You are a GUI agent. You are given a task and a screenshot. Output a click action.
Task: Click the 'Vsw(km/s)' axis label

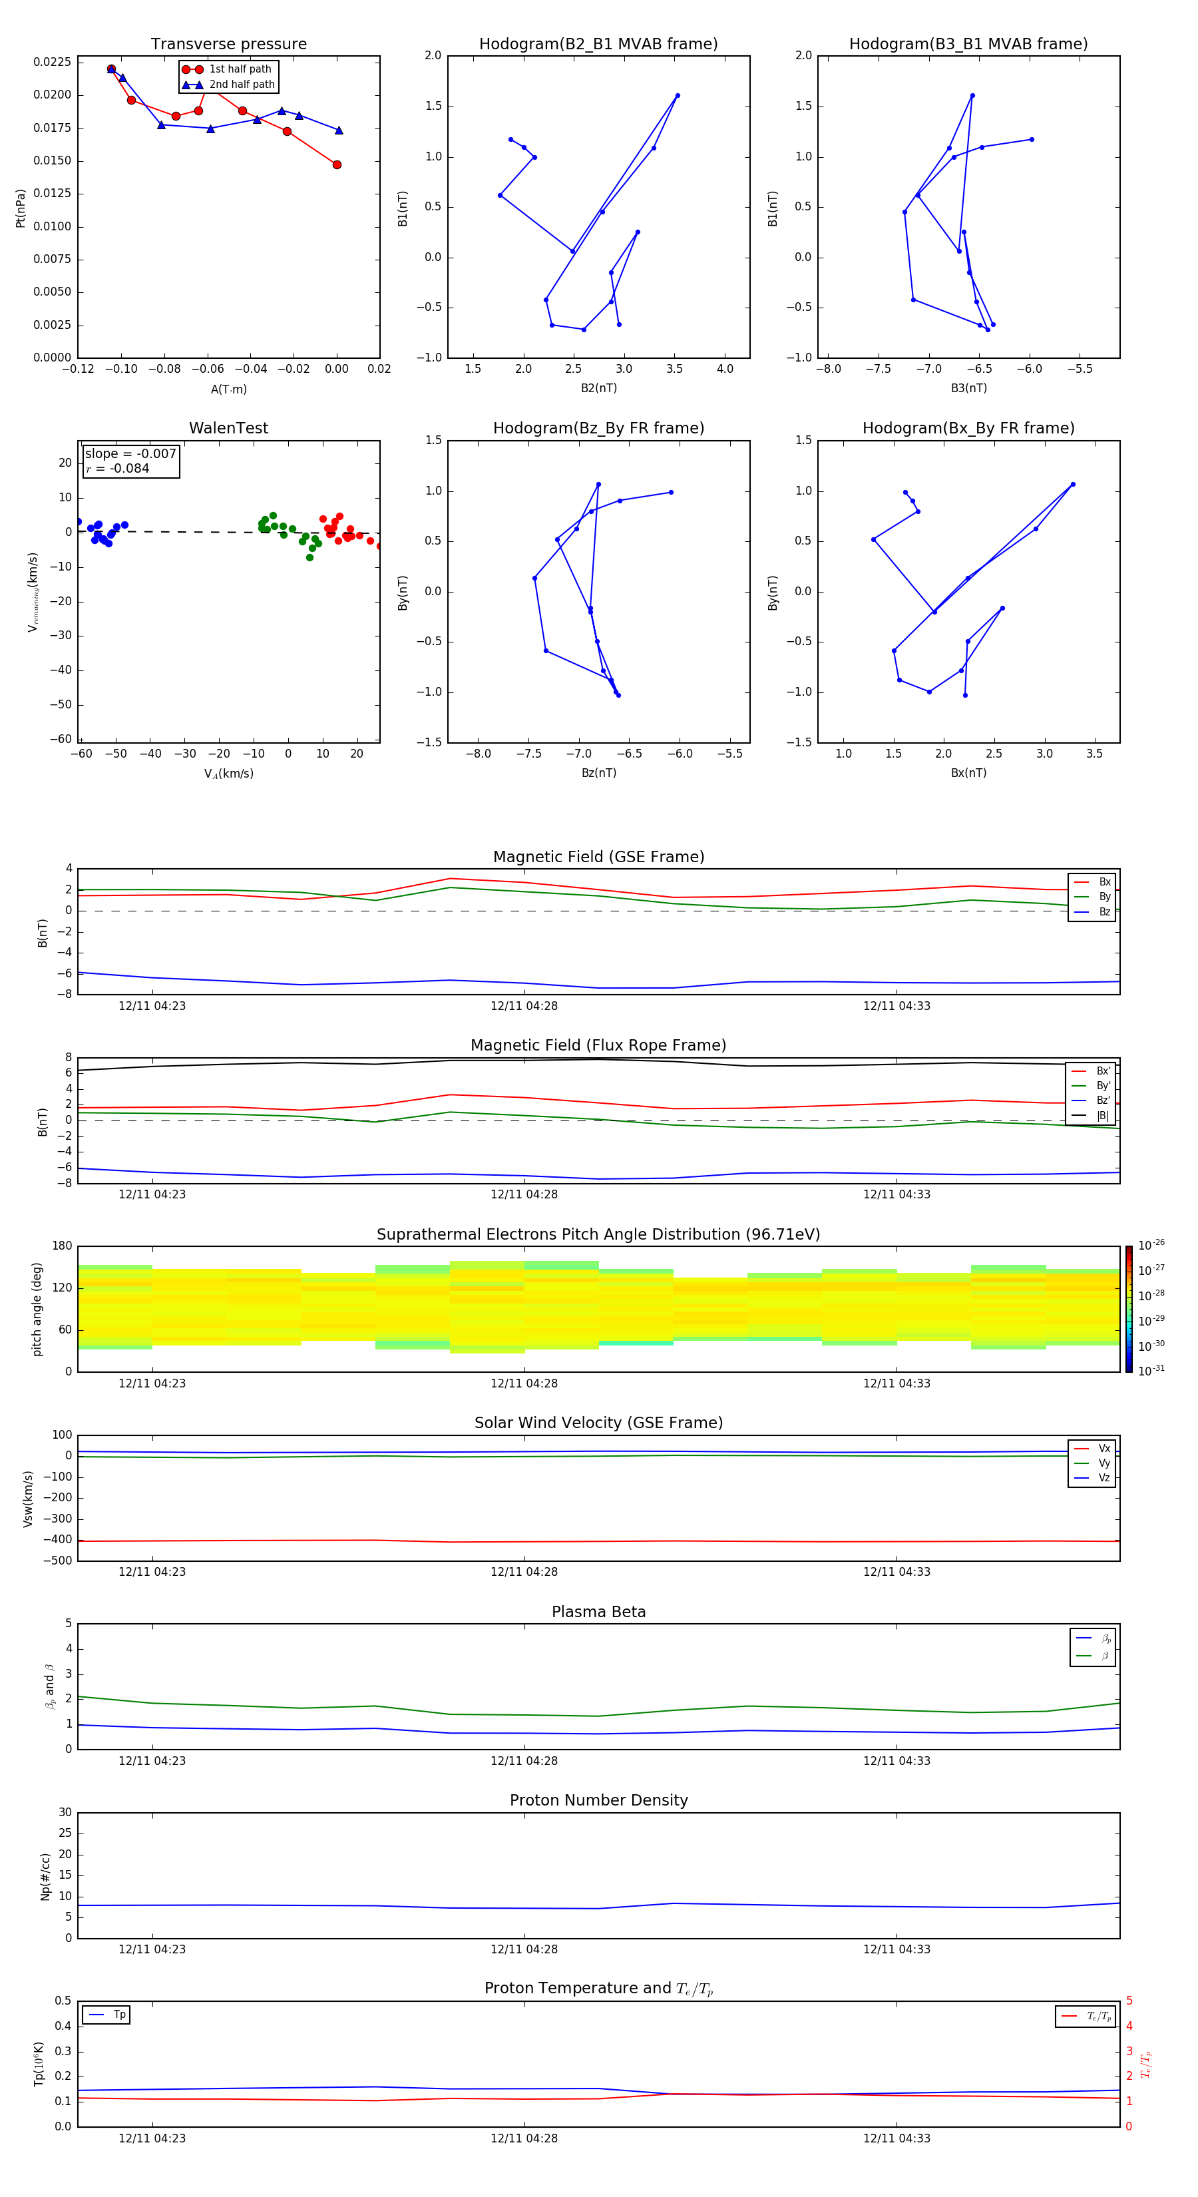tap(28, 1499)
